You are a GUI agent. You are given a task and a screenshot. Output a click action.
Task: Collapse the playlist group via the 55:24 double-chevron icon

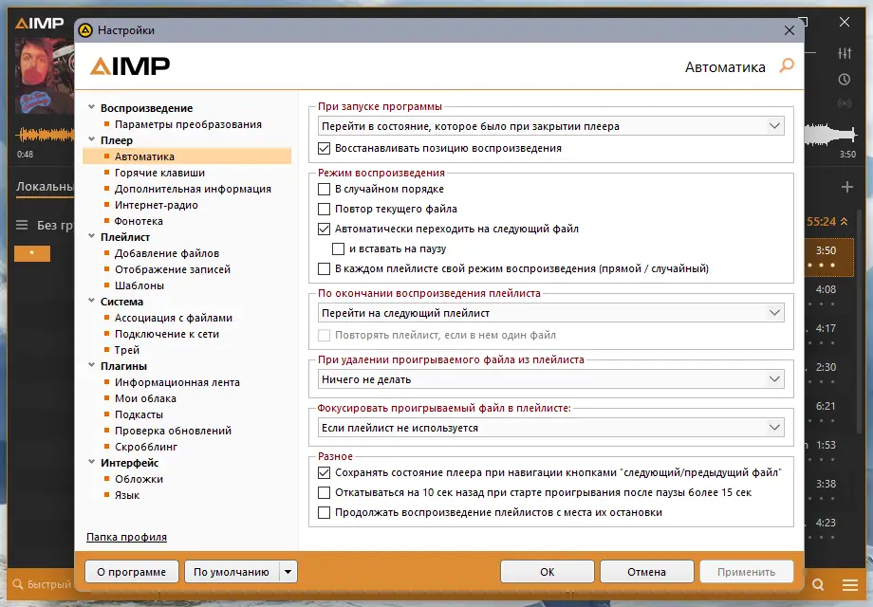pos(844,221)
